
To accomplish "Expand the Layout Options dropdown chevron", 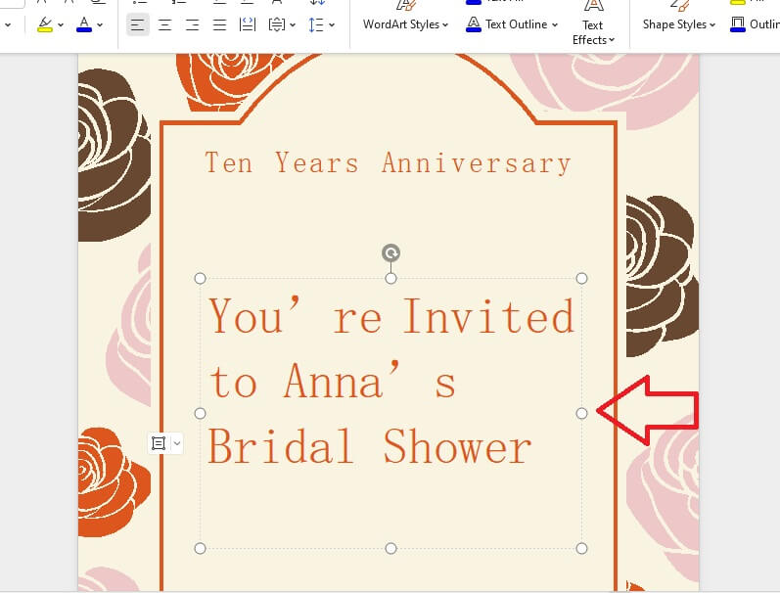I will pyautogui.click(x=177, y=443).
